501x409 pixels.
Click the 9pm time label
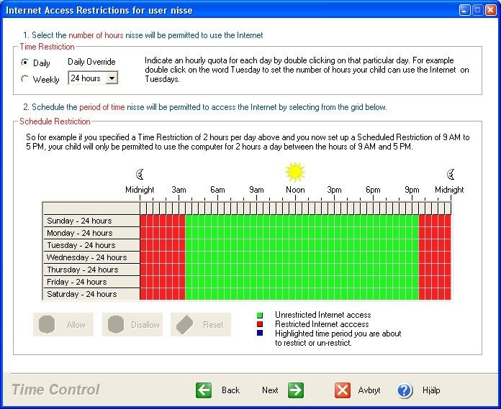(412, 190)
